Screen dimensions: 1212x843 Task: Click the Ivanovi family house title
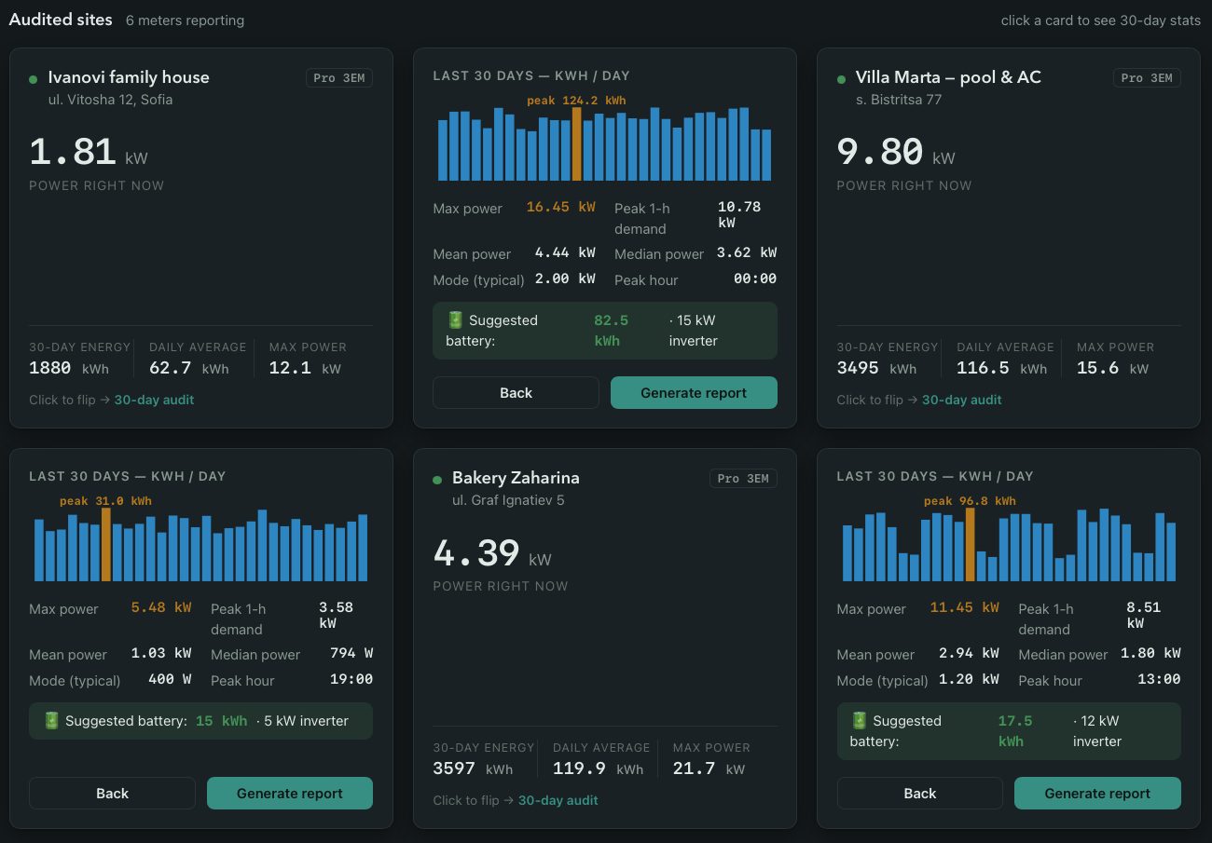point(129,77)
